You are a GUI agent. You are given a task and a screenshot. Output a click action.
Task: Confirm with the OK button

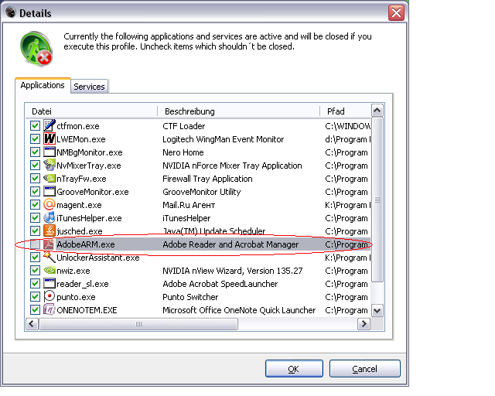tap(294, 368)
